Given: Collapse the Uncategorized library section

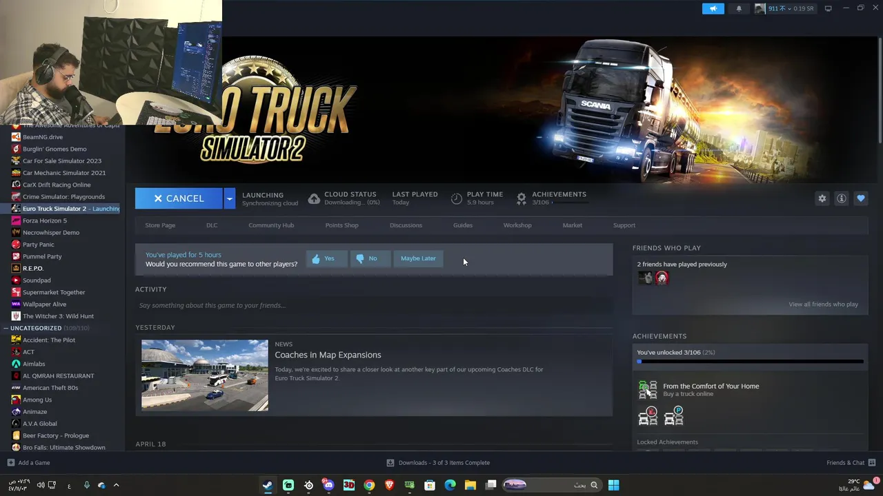Looking at the screenshot, I should click(6, 328).
